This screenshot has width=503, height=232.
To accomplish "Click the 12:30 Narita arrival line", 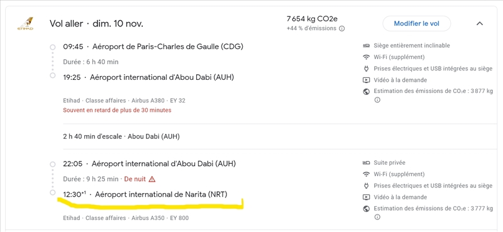I will coord(145,194).
